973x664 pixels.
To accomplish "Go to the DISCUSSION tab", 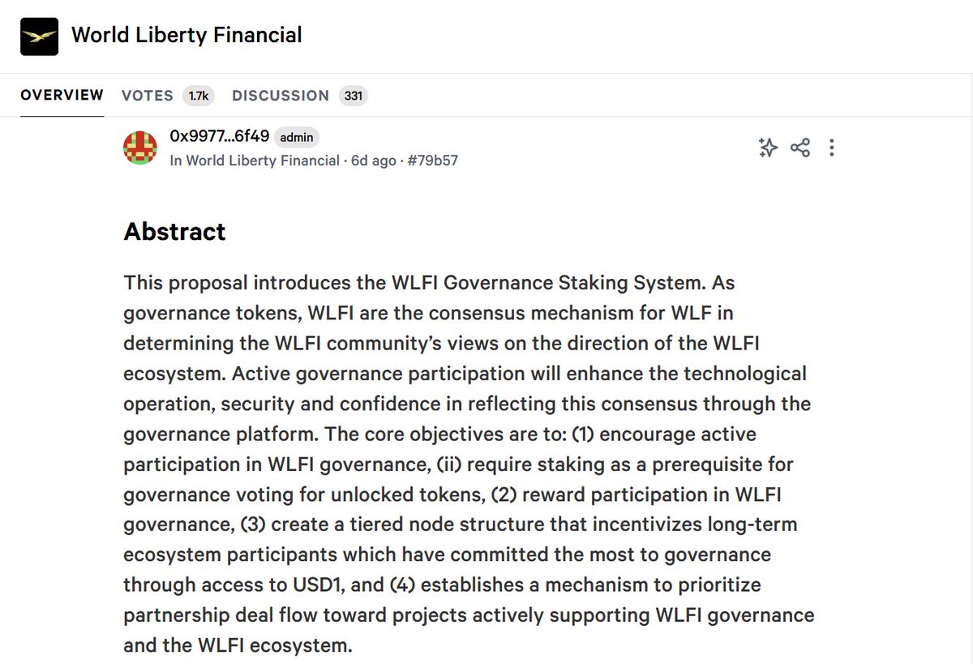I will [x=281, y=96].
